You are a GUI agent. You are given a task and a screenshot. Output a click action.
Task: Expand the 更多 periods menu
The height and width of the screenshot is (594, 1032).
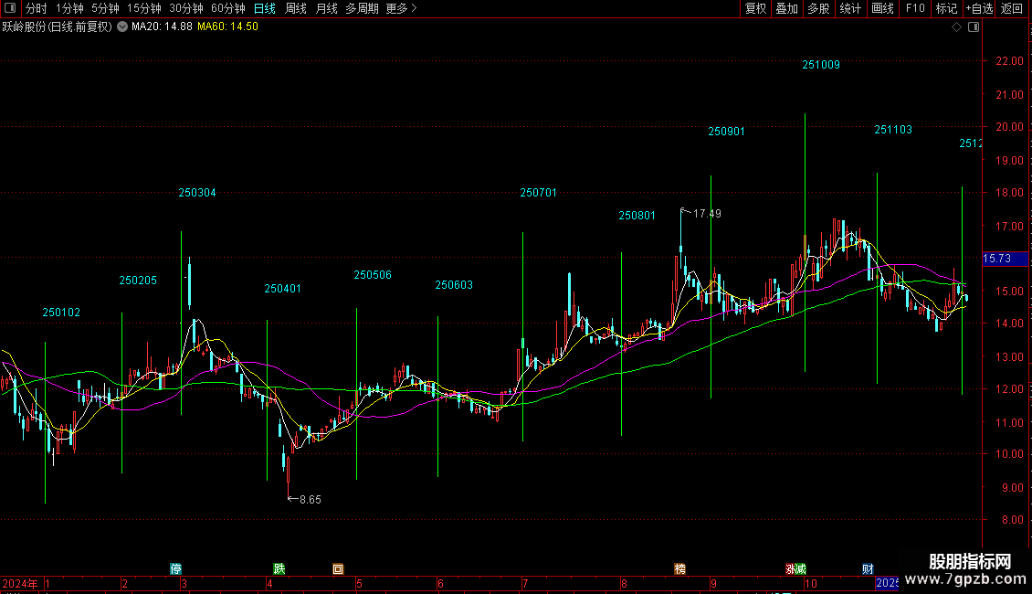click(x=401, y=8)
